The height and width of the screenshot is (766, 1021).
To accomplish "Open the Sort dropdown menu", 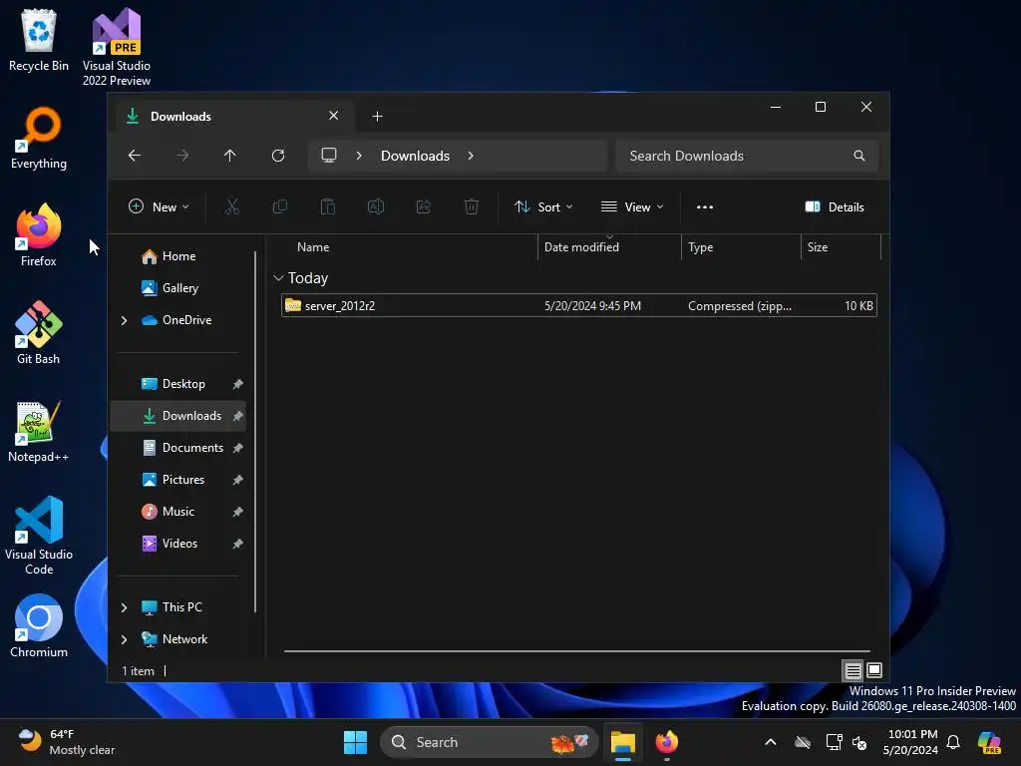I will click(x=543, y=207).
